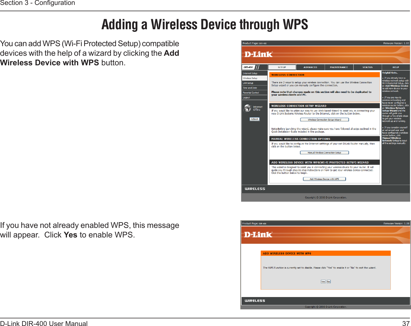Screen dimensions: 411x326
Task: Click the 'Helpful Hints..' heading
Action: click(390, 73)
